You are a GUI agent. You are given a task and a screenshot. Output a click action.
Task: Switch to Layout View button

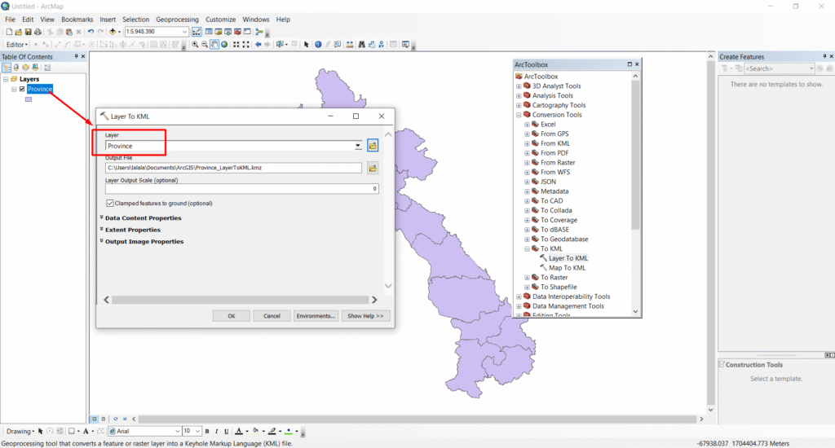(x=104, y=419)
